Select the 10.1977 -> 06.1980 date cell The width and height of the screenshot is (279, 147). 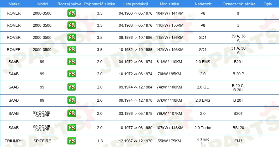click(136, 128)
